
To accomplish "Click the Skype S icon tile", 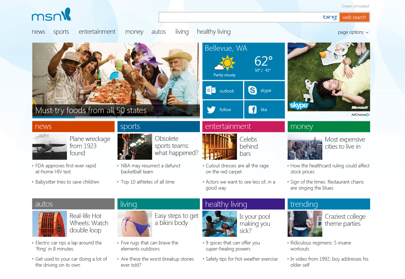I will point(264,90).
